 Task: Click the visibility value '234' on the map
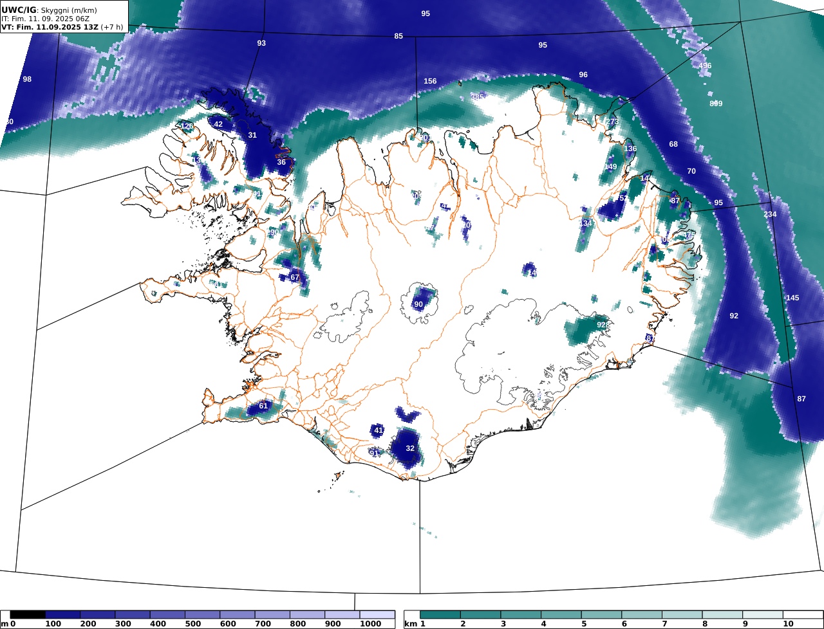(x=770, y=214)
